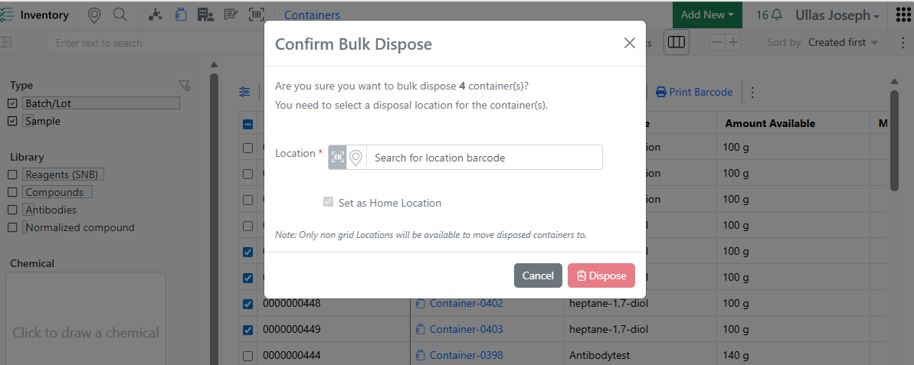Click the container icon beside Container-0402

click(x=420, y=303)
